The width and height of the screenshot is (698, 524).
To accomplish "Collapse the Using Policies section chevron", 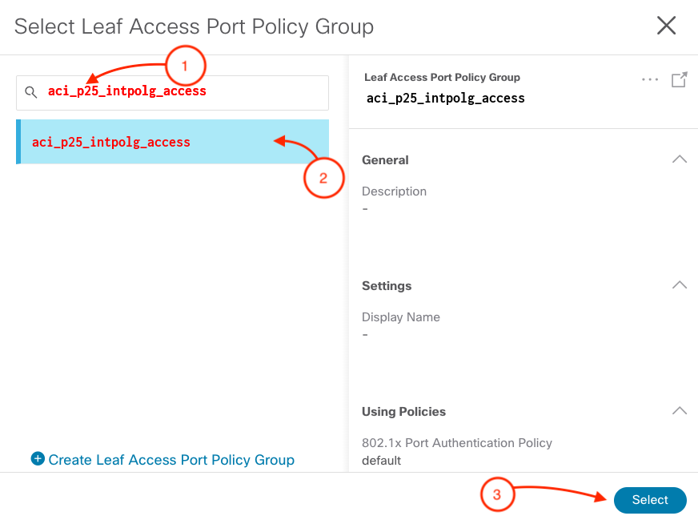I will (x=679, y=411).
